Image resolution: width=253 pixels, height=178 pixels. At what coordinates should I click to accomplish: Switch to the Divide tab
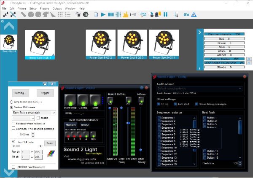(x=85, y=125)
